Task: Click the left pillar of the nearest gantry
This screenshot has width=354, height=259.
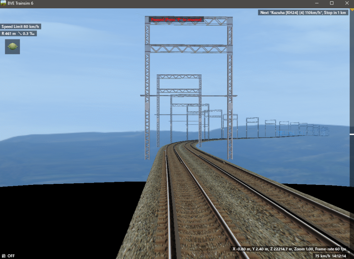Action: point(148,104)
